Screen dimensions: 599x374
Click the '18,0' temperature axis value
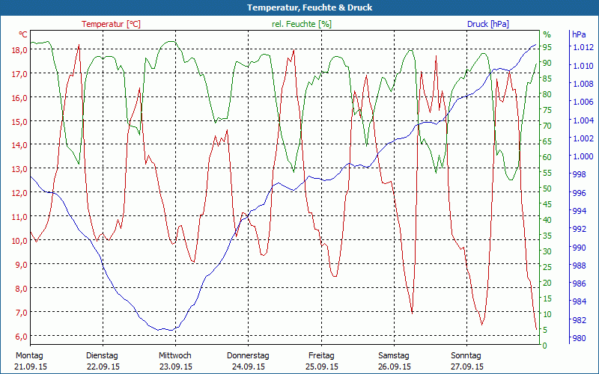point(19,50)
